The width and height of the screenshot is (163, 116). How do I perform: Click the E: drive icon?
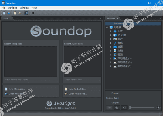tap(115, 67)
